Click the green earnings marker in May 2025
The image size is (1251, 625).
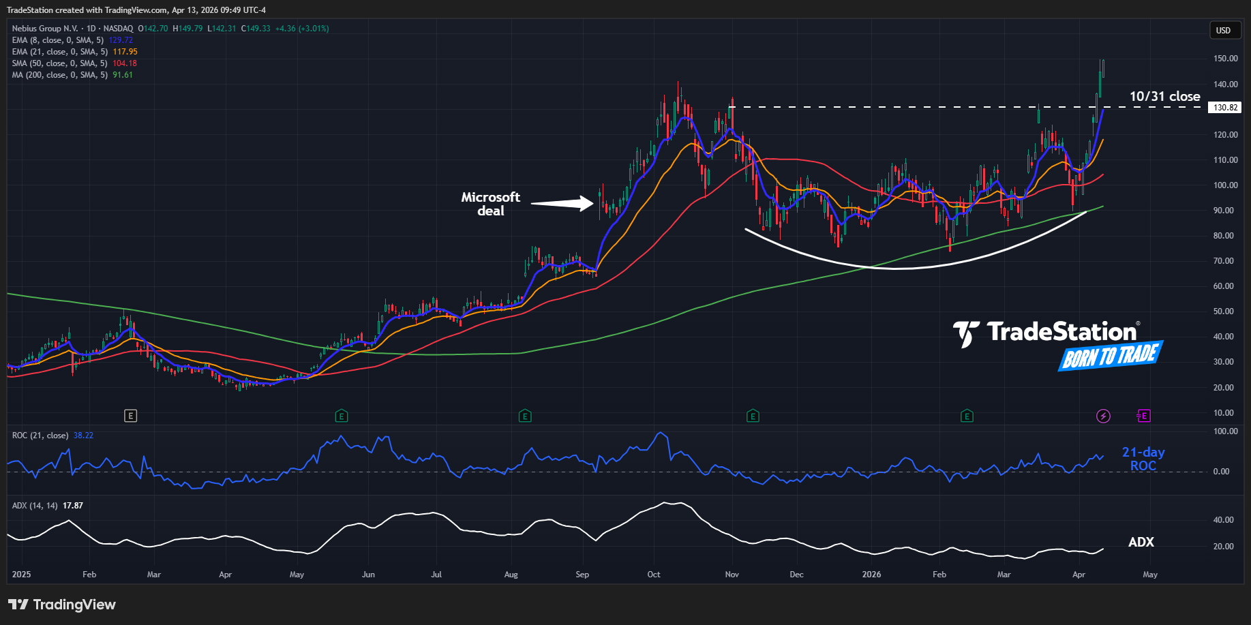tap(342, 416)
